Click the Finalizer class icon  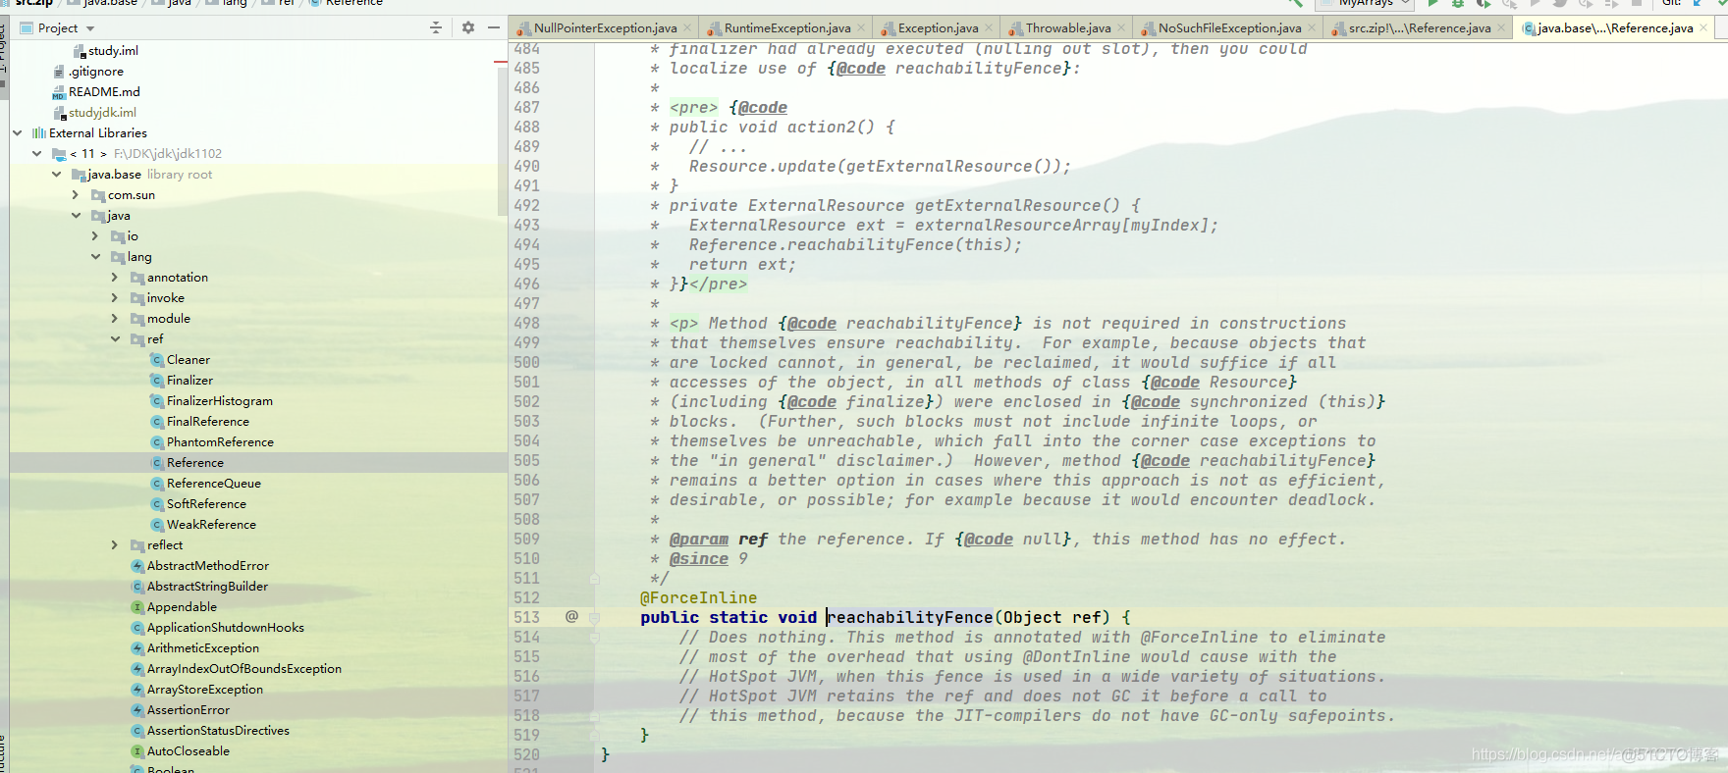coord(157,381)
